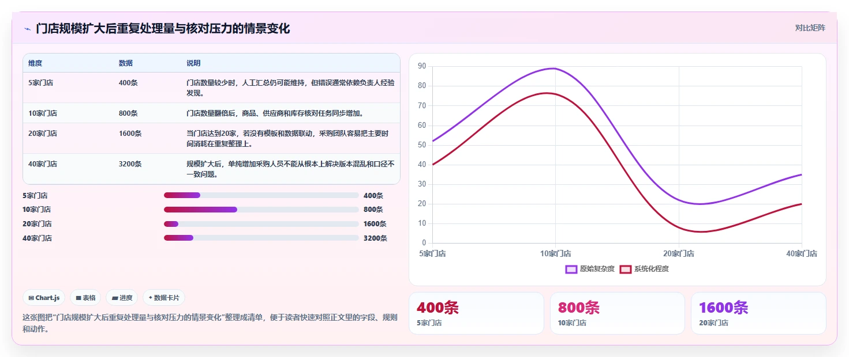
Task: Click the 数据卡片 tag
Action: [164, 298]
